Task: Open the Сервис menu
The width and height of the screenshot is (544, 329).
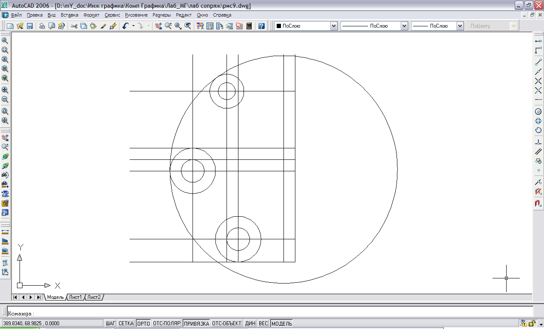Action: pos(112,15)
